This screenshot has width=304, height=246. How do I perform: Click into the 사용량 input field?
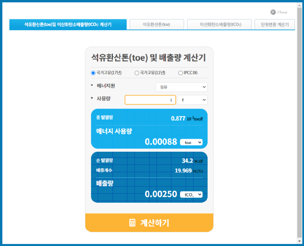coord(150,100)
